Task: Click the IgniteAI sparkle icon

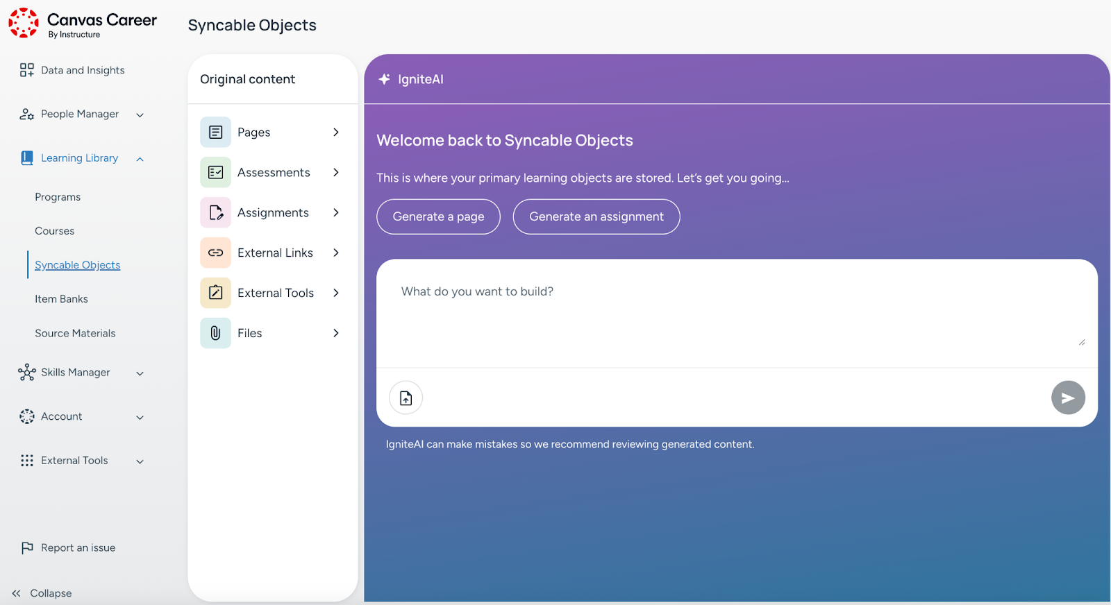Action: (x=384, y=79)
